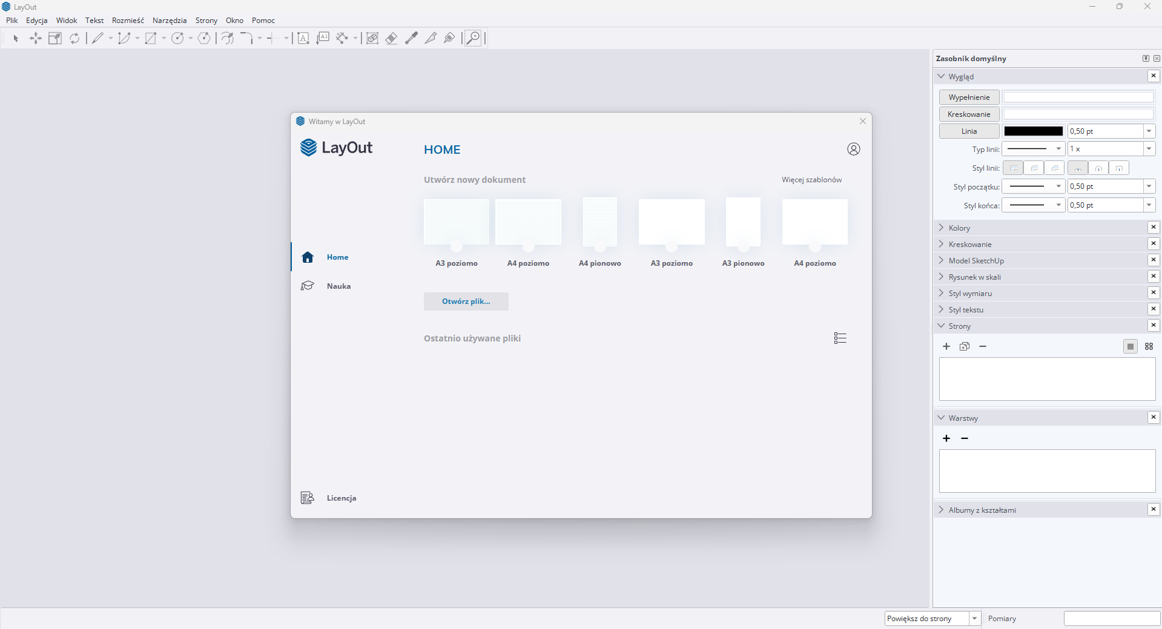Pick the Circle drawing tool
Screen dimensions: 1162x629
click(x=177, y=38)
